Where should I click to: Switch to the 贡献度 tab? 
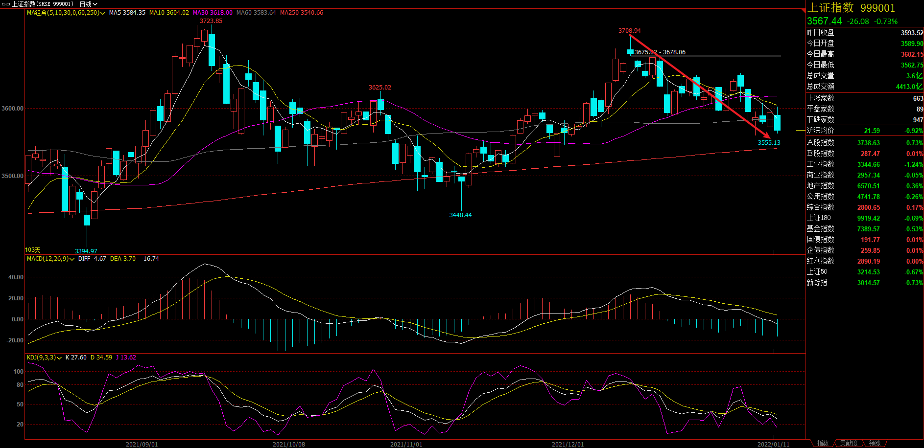pos(849,443)
